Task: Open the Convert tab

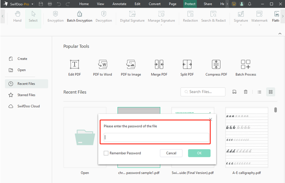Action: [155, 4]
